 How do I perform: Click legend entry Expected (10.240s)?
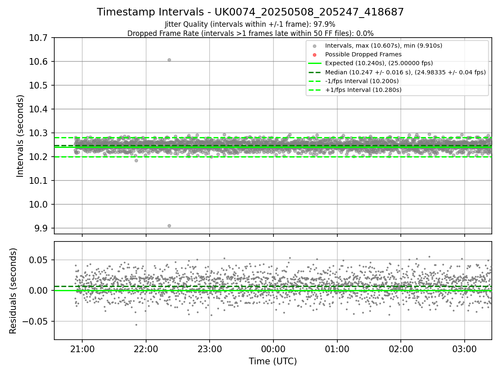(x=379, y=63)
